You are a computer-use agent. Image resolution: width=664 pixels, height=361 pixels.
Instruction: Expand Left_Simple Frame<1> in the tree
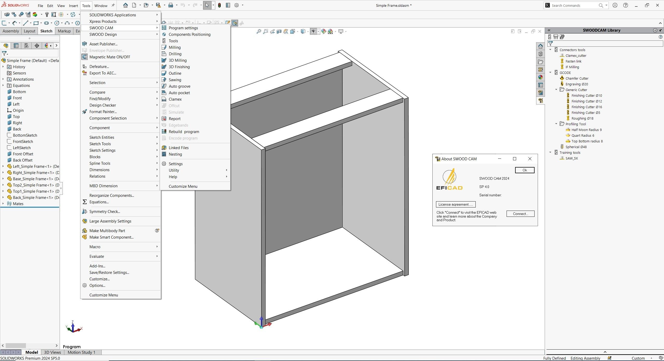click(3, 166)
